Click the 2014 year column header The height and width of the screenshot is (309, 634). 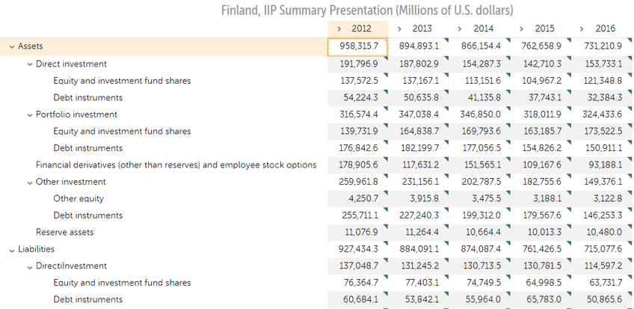[x=484, y=28]
